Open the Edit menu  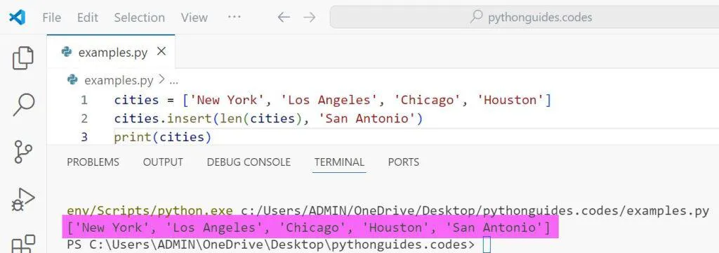88,18
